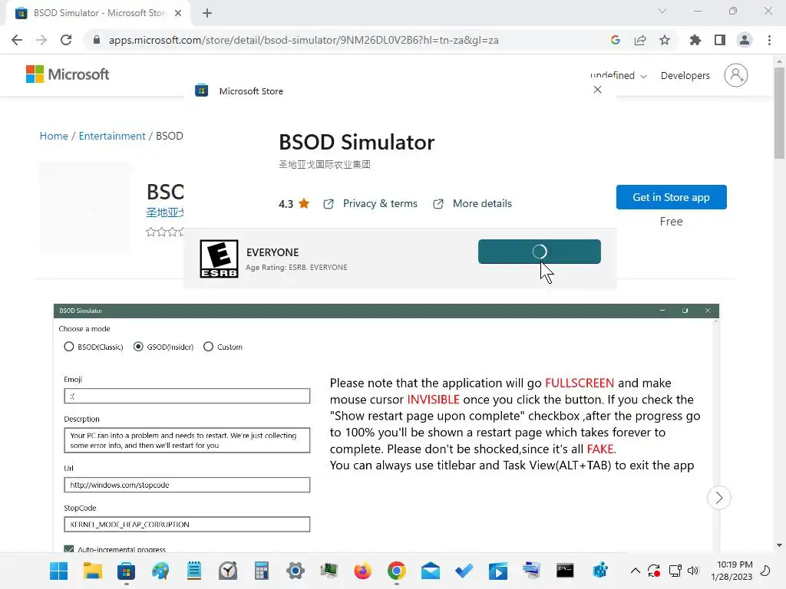Open the Google icon in address bar
This screenshot has height=589, width=786.
(616, 40)
